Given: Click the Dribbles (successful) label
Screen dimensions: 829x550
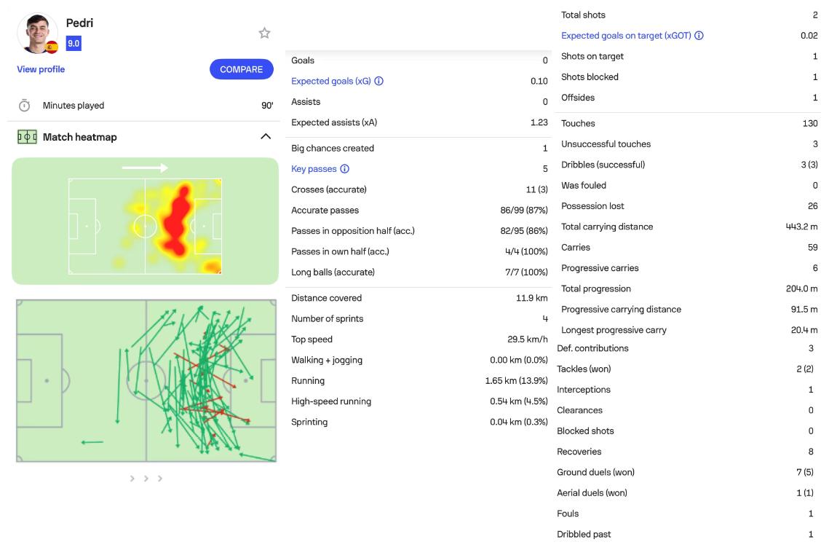Looking at the screenshot, I should point(603,165).
